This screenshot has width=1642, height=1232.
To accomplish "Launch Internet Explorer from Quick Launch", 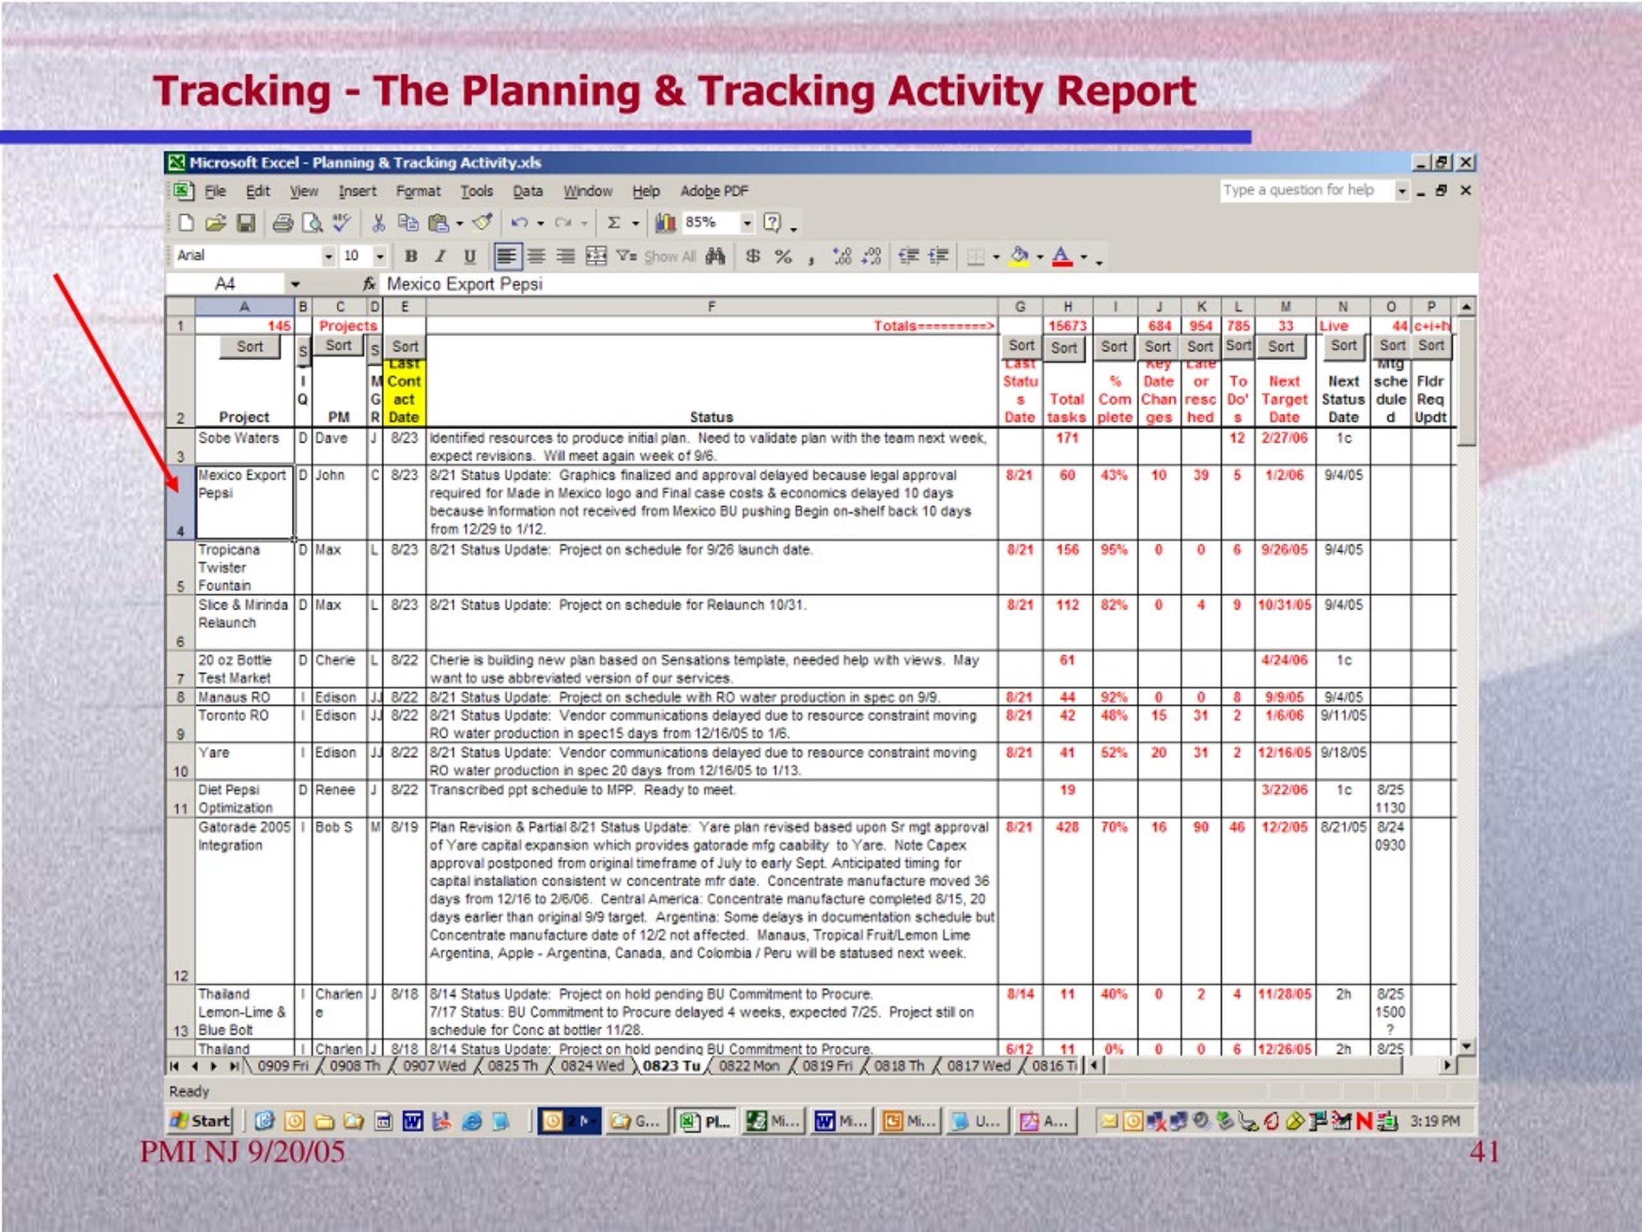I will click(x=472, y=1122).
